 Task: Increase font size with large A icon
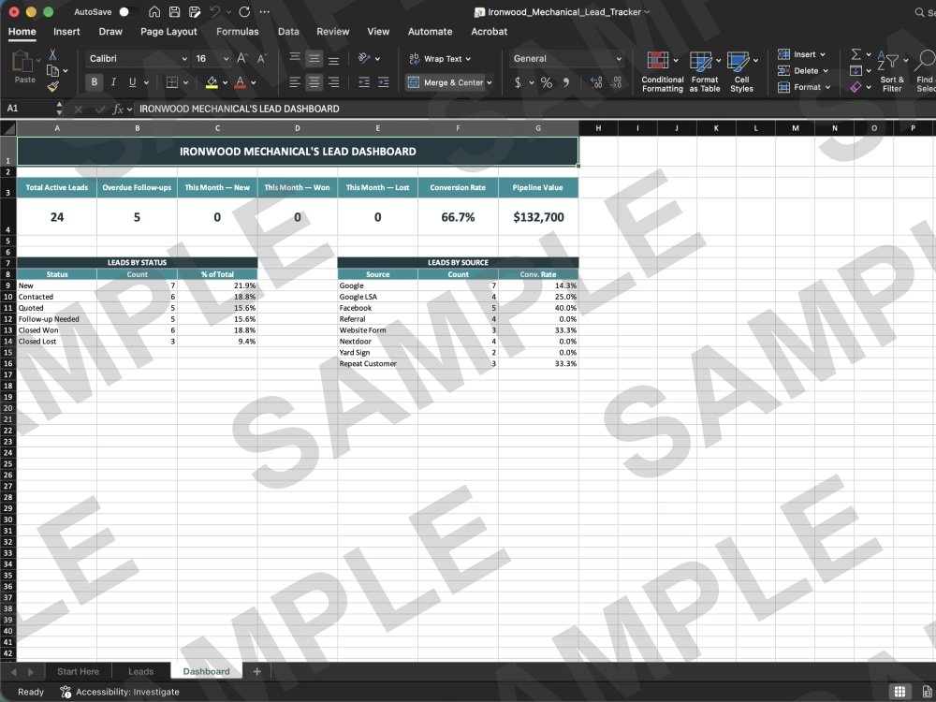tap(241, 58)
